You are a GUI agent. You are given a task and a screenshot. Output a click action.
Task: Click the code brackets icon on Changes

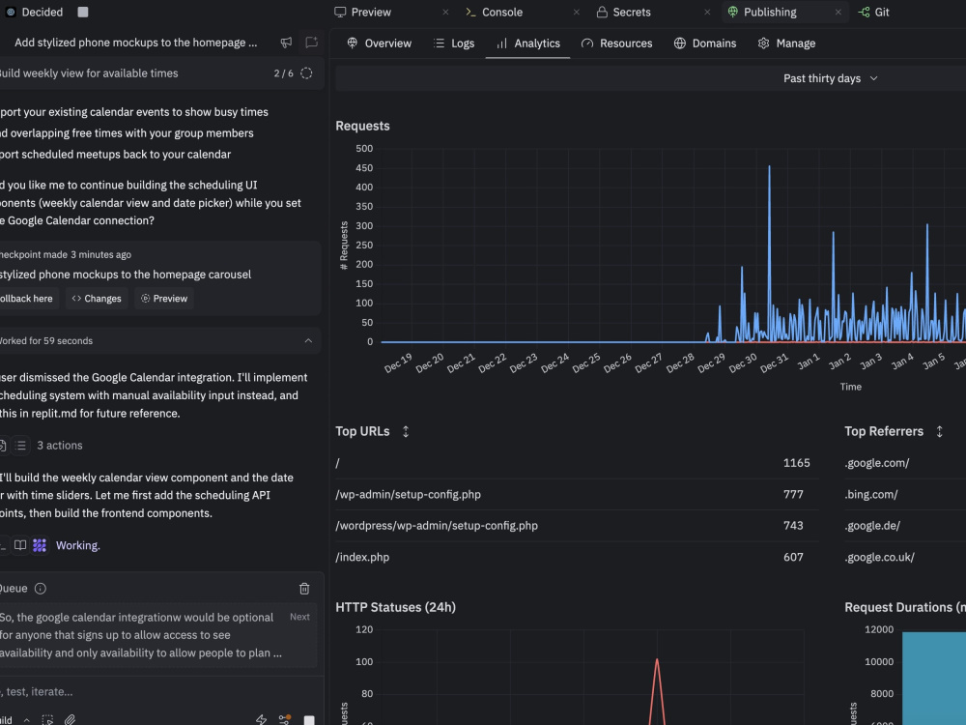[x=76, y=299]
